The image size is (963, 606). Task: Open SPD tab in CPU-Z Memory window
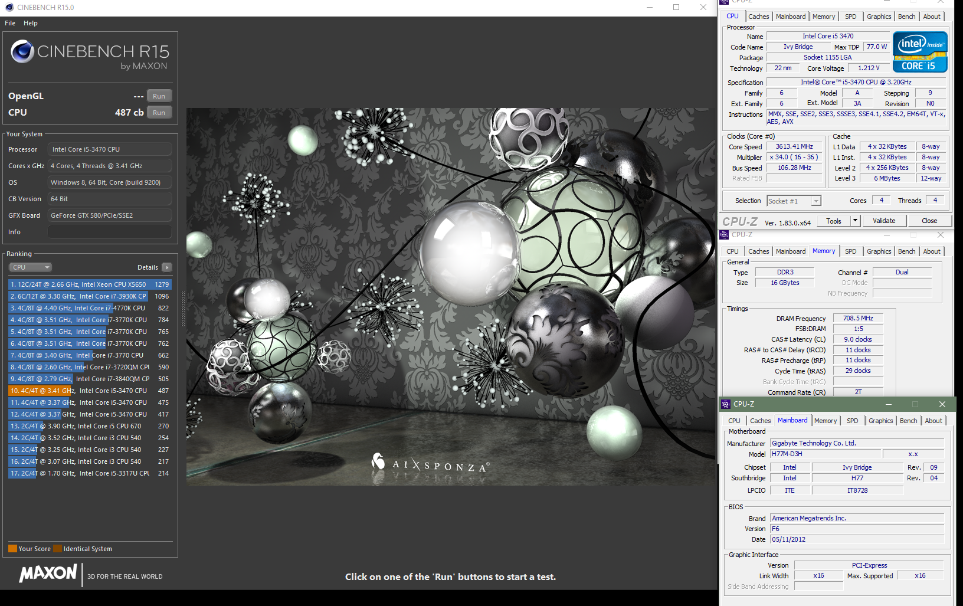pos(850,251)
